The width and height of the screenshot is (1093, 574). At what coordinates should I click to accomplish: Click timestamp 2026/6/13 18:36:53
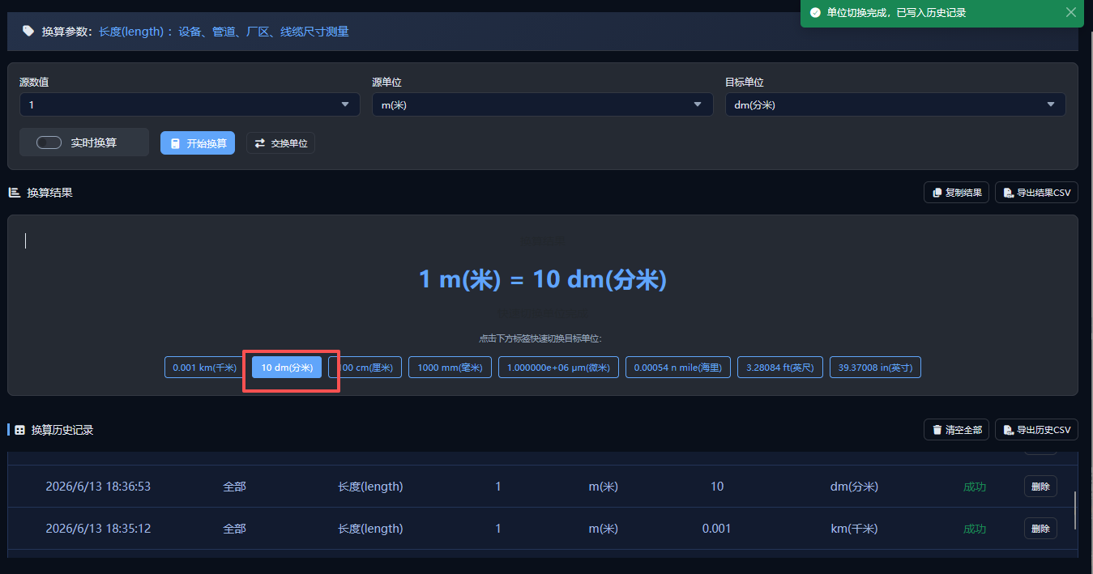(x=98, y=487)
